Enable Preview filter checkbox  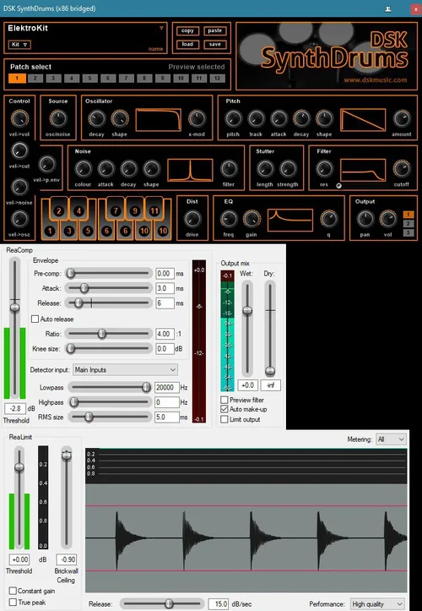click(x=225, y=400)
